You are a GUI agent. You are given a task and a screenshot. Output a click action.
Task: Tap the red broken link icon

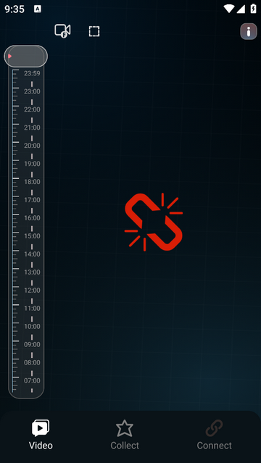tap(154, 222)
